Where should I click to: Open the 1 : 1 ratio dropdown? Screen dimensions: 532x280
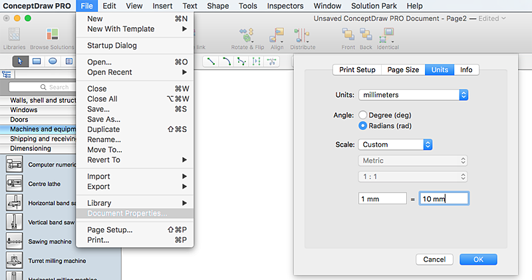click(x=413, y=176)
